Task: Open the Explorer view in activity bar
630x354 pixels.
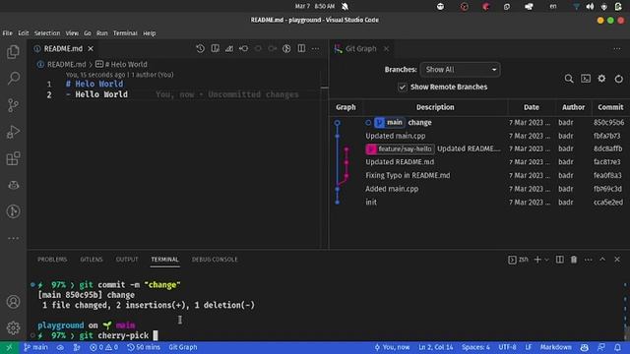Action: 13,52
